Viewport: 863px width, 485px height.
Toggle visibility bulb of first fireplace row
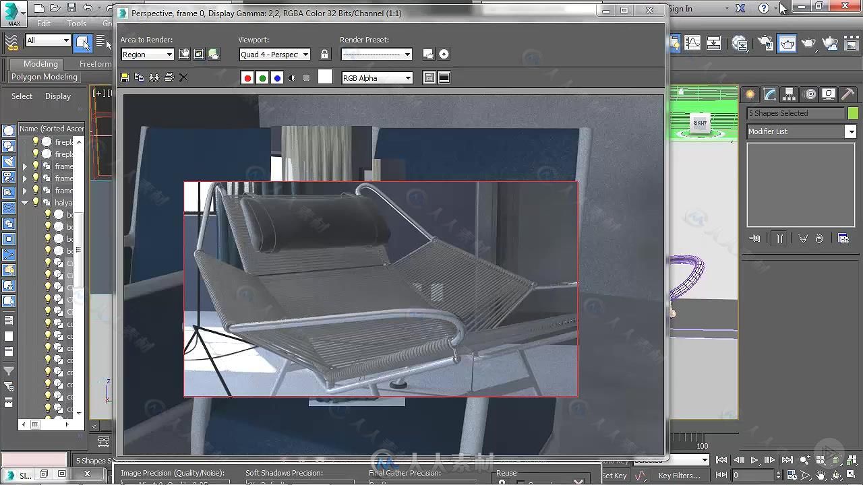click(x=36, y=141)
